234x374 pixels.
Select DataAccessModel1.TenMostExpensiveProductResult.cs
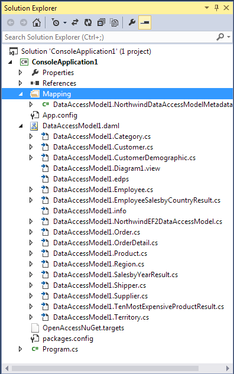139,307
